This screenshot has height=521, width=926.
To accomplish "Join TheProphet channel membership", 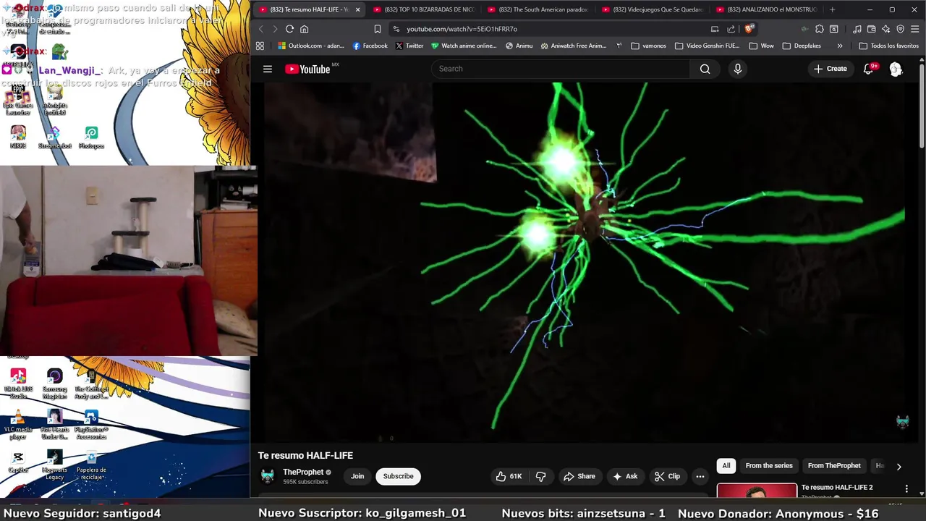I will [357, 476].
